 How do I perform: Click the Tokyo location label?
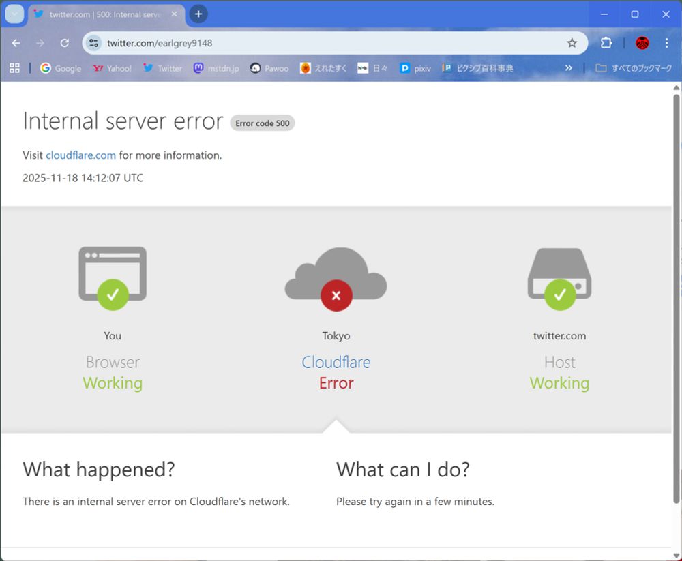pos(336,336)
